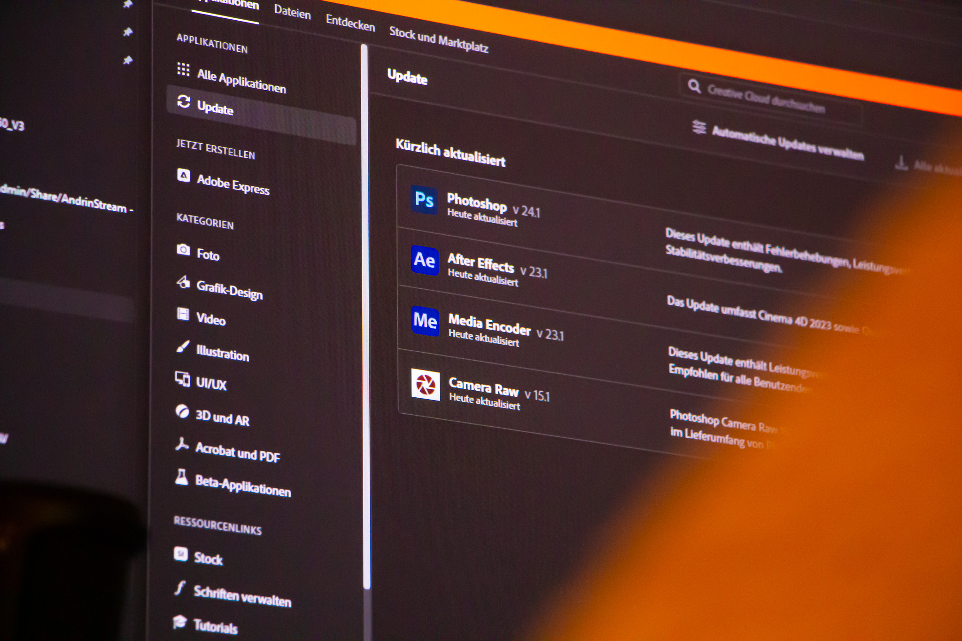
Task: Open the Dateien tab
Action: tap(293, 12)
